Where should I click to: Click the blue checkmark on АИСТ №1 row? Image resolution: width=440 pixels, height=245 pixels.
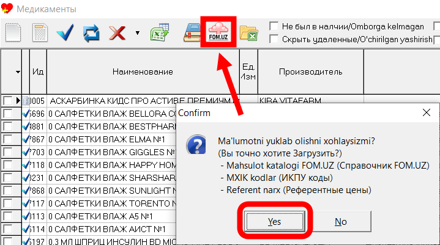click(x=26, y=229)
